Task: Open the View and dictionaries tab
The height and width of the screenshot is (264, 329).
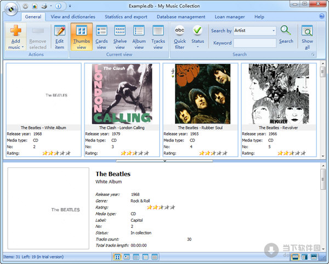Action: 73,17
